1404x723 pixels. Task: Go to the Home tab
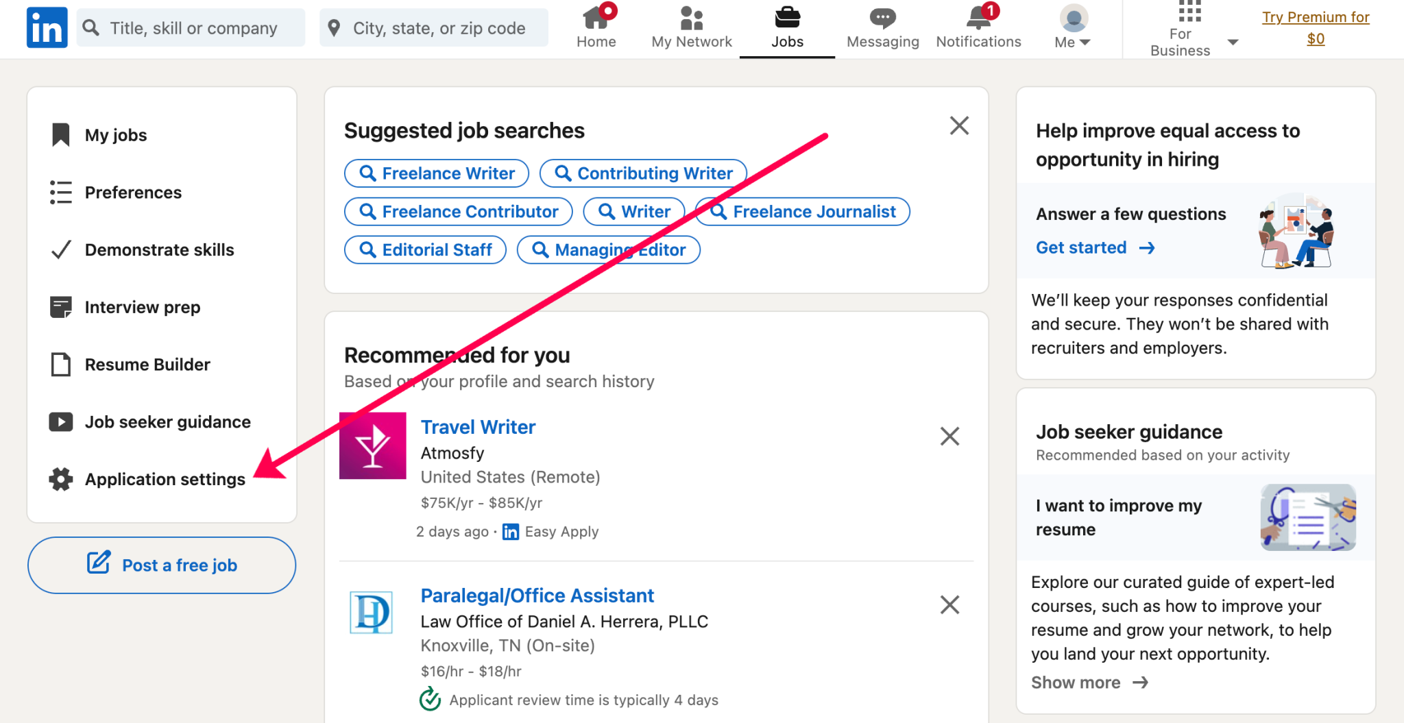tap(596, 27)
